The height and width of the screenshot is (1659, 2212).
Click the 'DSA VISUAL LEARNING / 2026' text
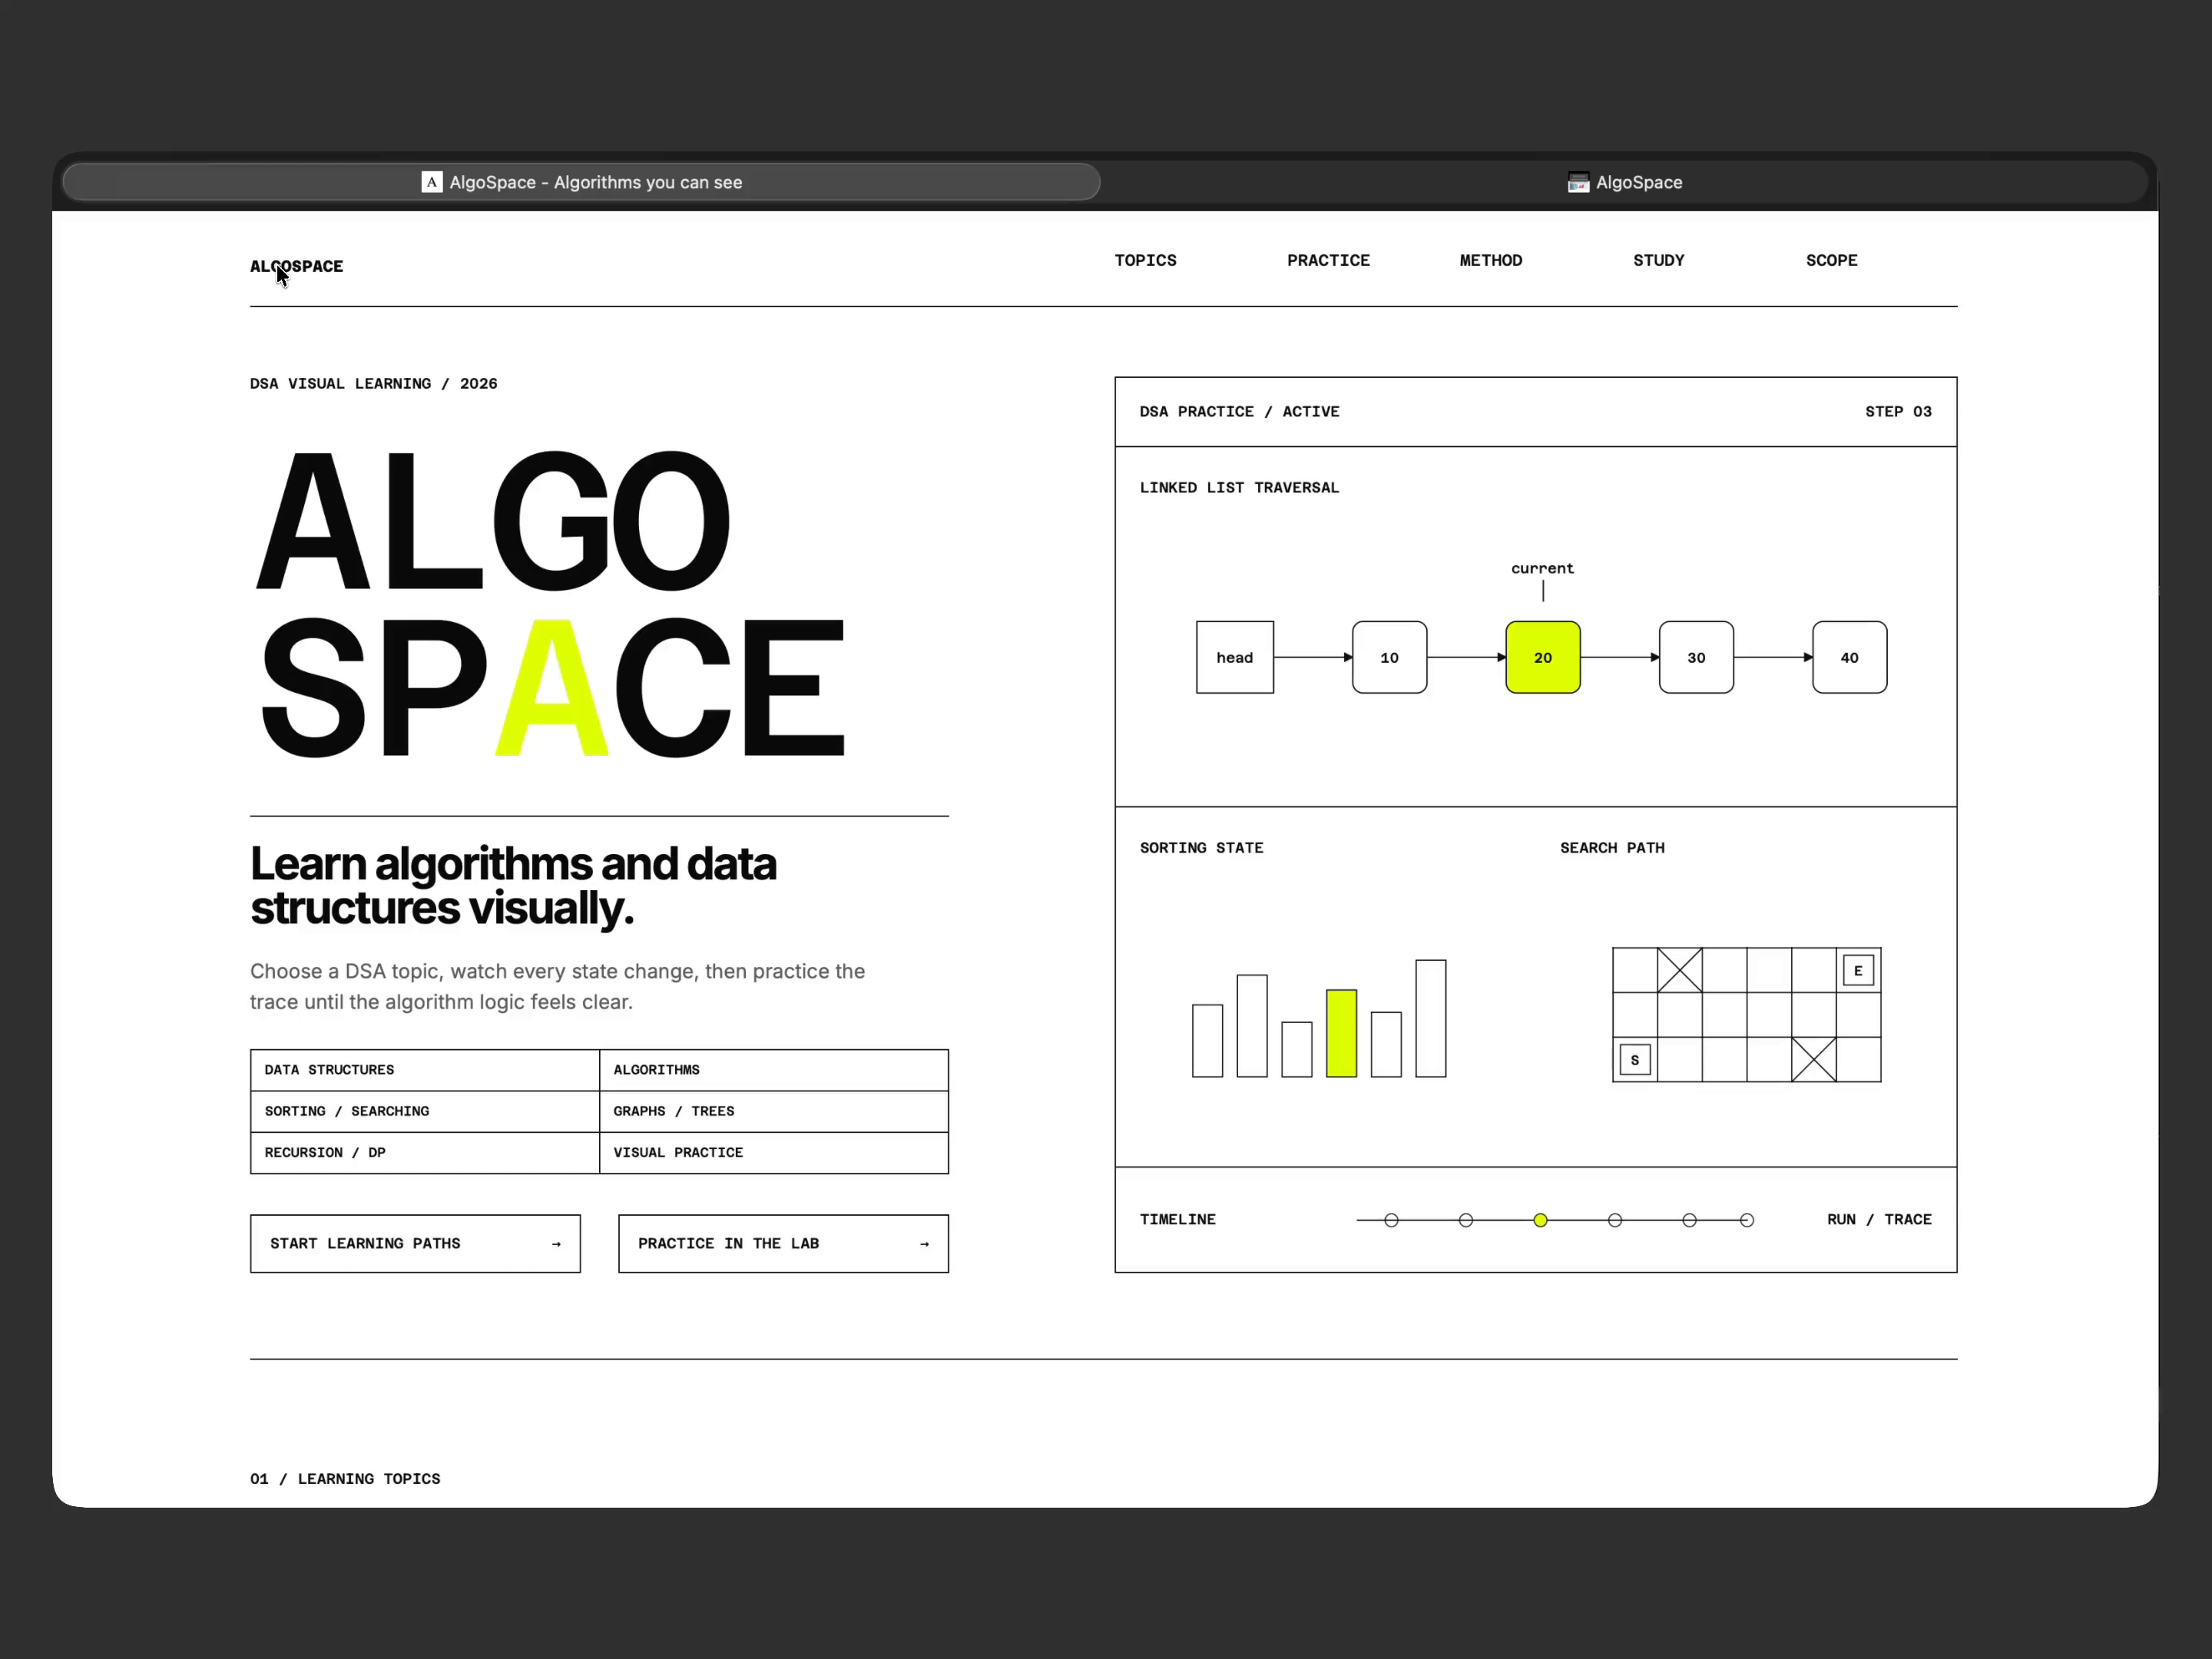coord(373,383)
